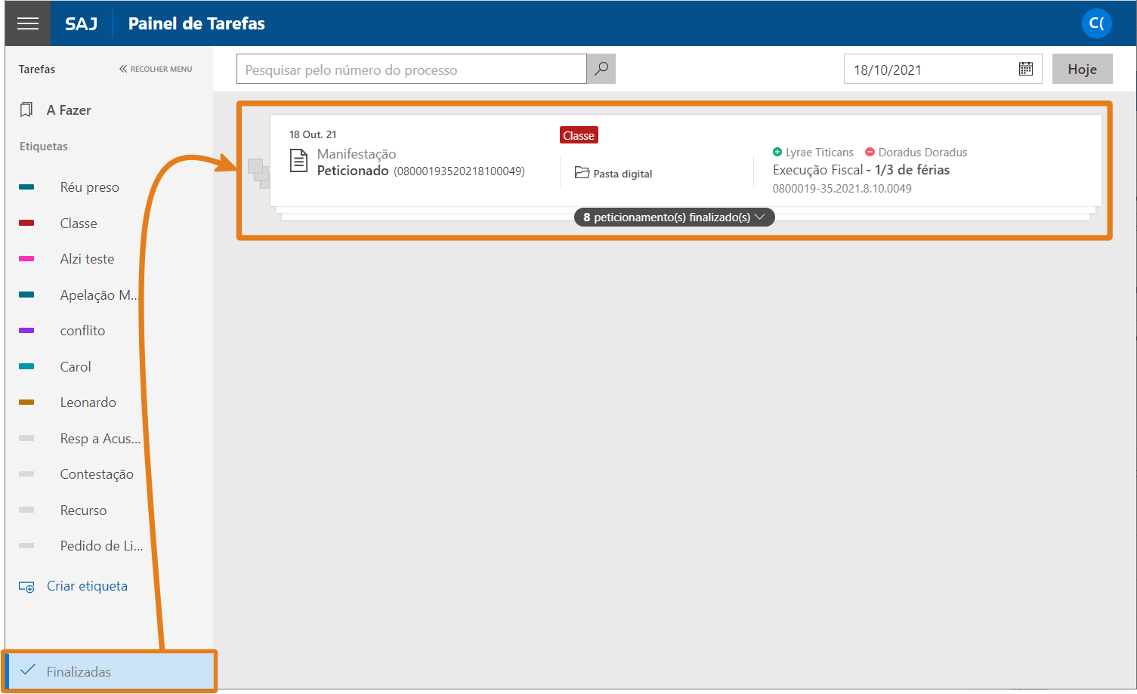Viewport: 1137px width, 694px height.
Task: Select the Resp a Acus... label
Action: [100, 439]
